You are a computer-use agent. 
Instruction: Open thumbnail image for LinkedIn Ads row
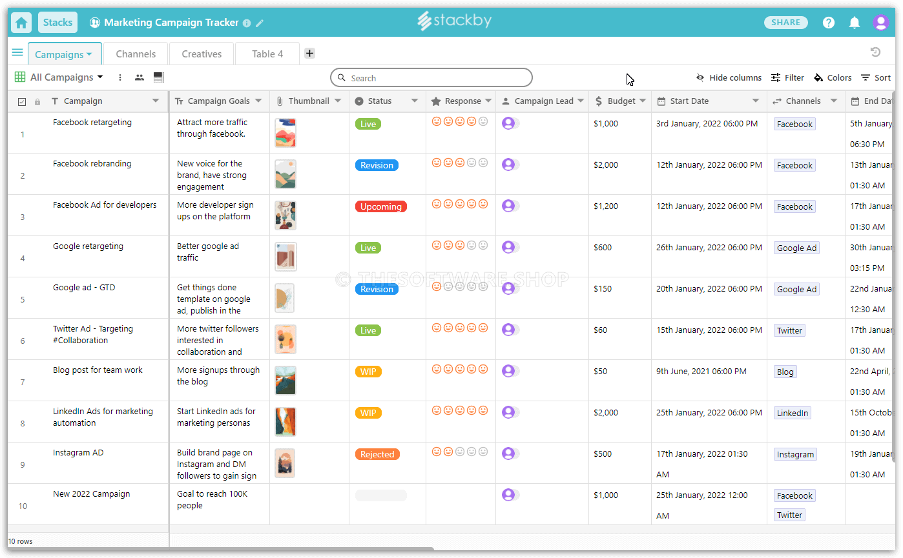[x=285, y=422]
